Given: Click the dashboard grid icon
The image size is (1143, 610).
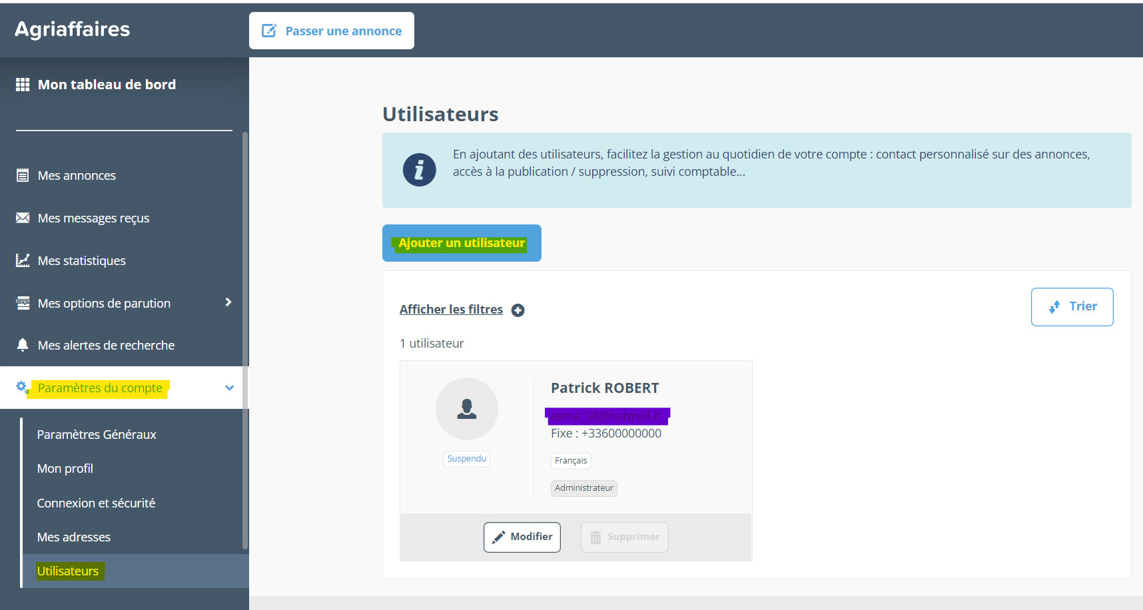Looking at the screenshot, I should 23,85.
